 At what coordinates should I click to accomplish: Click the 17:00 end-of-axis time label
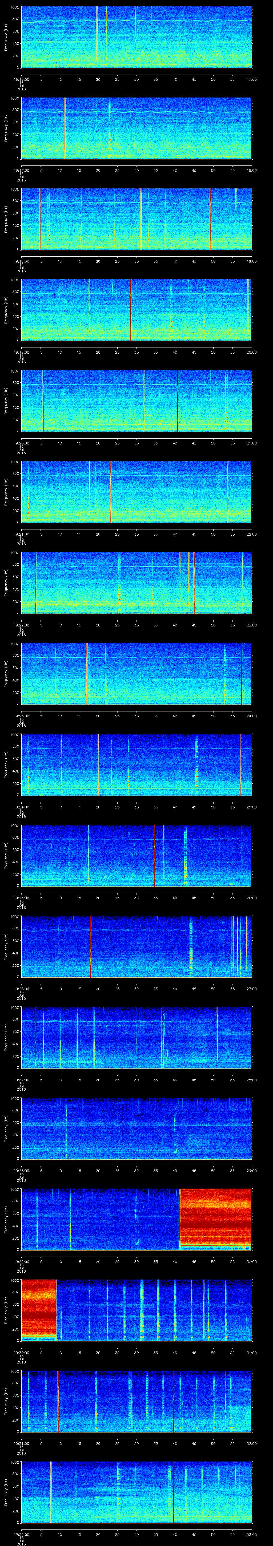pyautogui.click(x=252, y=79)
